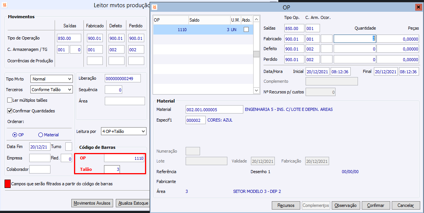Viewport: 424px width, 213px height.
Task: Close the OP dialog window
Action: 418,7
